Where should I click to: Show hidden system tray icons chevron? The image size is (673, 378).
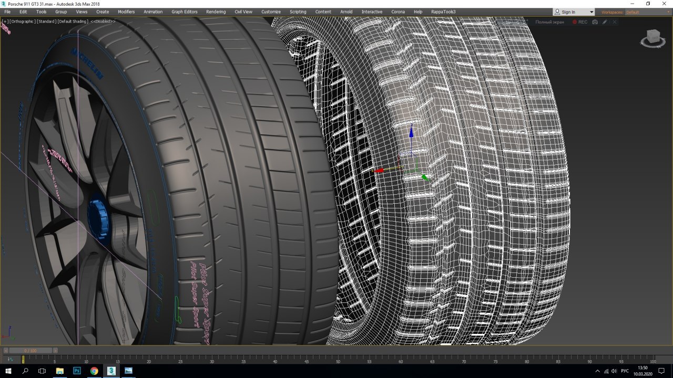point(597,371)
